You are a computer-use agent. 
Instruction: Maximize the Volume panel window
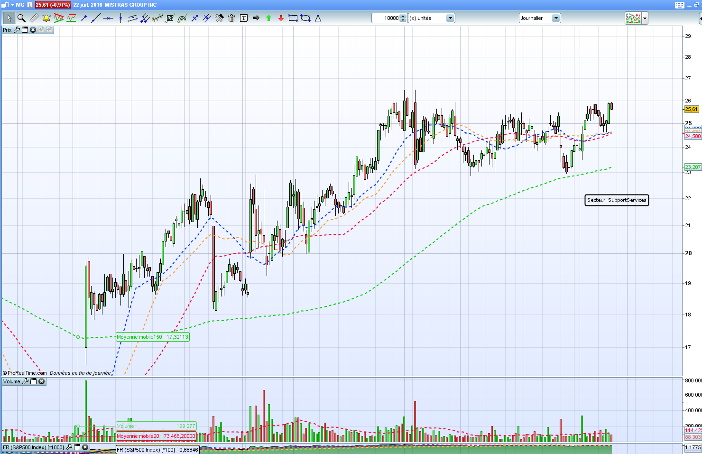(x=33, y=381)
